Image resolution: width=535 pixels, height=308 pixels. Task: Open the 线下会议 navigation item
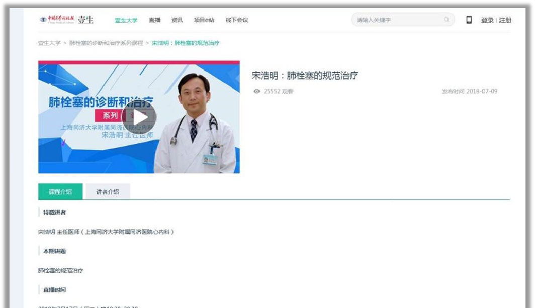[236, 20]
